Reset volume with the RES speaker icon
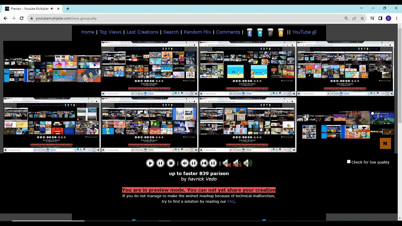402x226 pixels. pos(237,163)
